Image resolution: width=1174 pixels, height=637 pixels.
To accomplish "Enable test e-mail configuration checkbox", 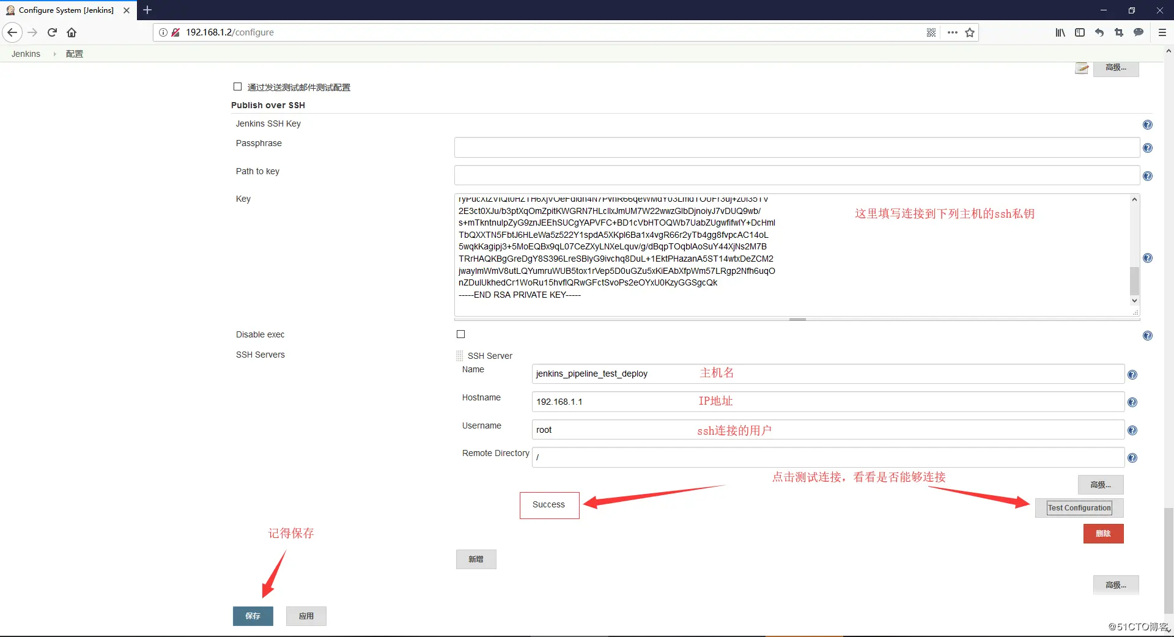I will [237, 87].
